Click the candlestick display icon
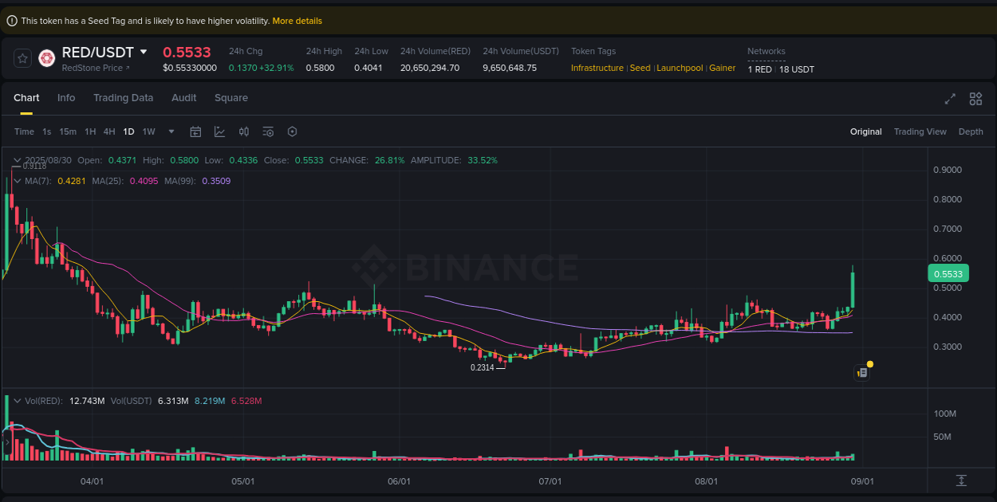 244,131
